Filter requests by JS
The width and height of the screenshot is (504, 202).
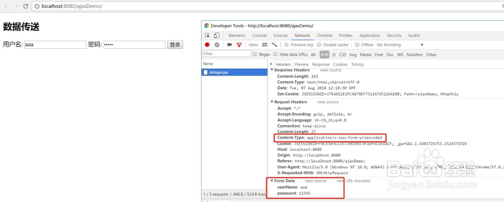(334, 54)
